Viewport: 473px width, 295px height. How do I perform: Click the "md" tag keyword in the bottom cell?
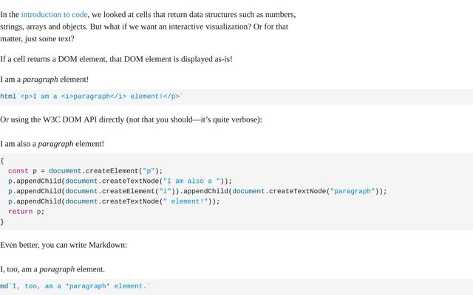tap(4, 285)
